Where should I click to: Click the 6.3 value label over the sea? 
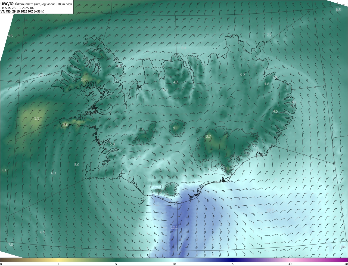tap(54, 173)
